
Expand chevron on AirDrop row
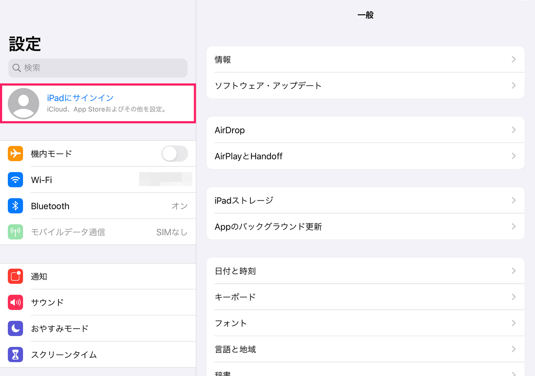(x=514, y=130)
